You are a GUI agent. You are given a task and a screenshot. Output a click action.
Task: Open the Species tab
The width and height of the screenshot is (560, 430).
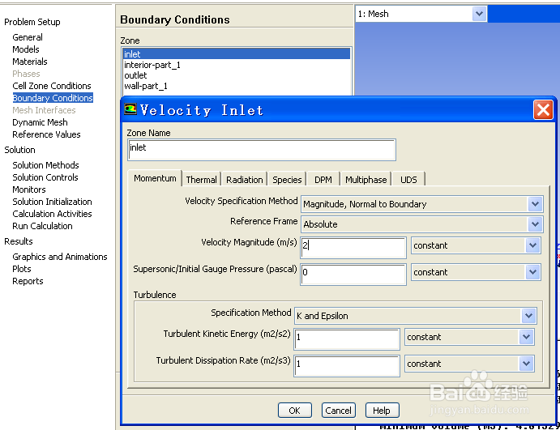pos(287,180)
